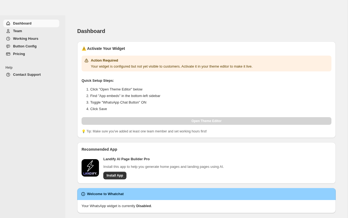
Task: Click the Landify AI Page Builder Pro title
Action: [126, 159]
